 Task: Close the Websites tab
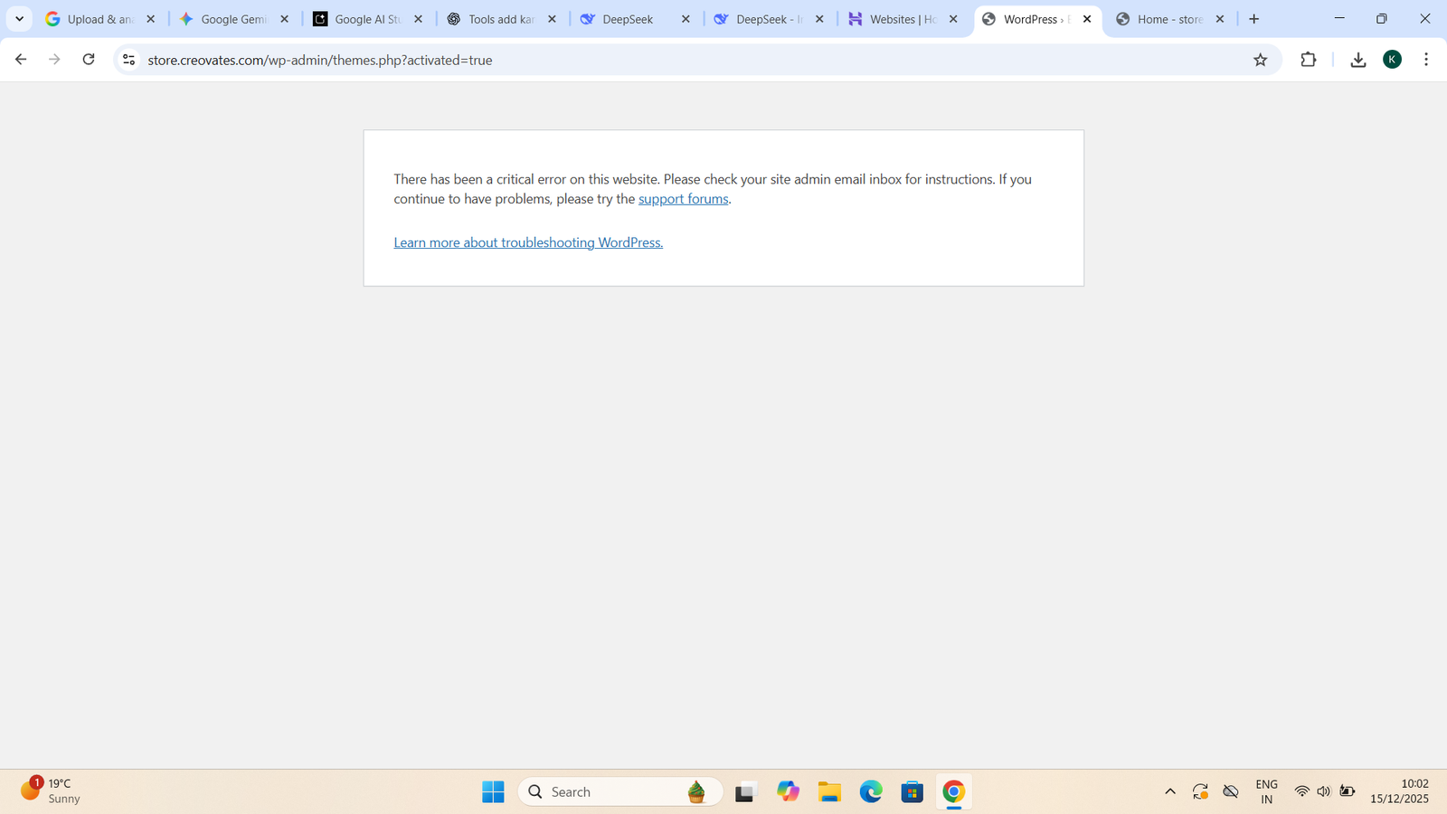click(953, 19)
